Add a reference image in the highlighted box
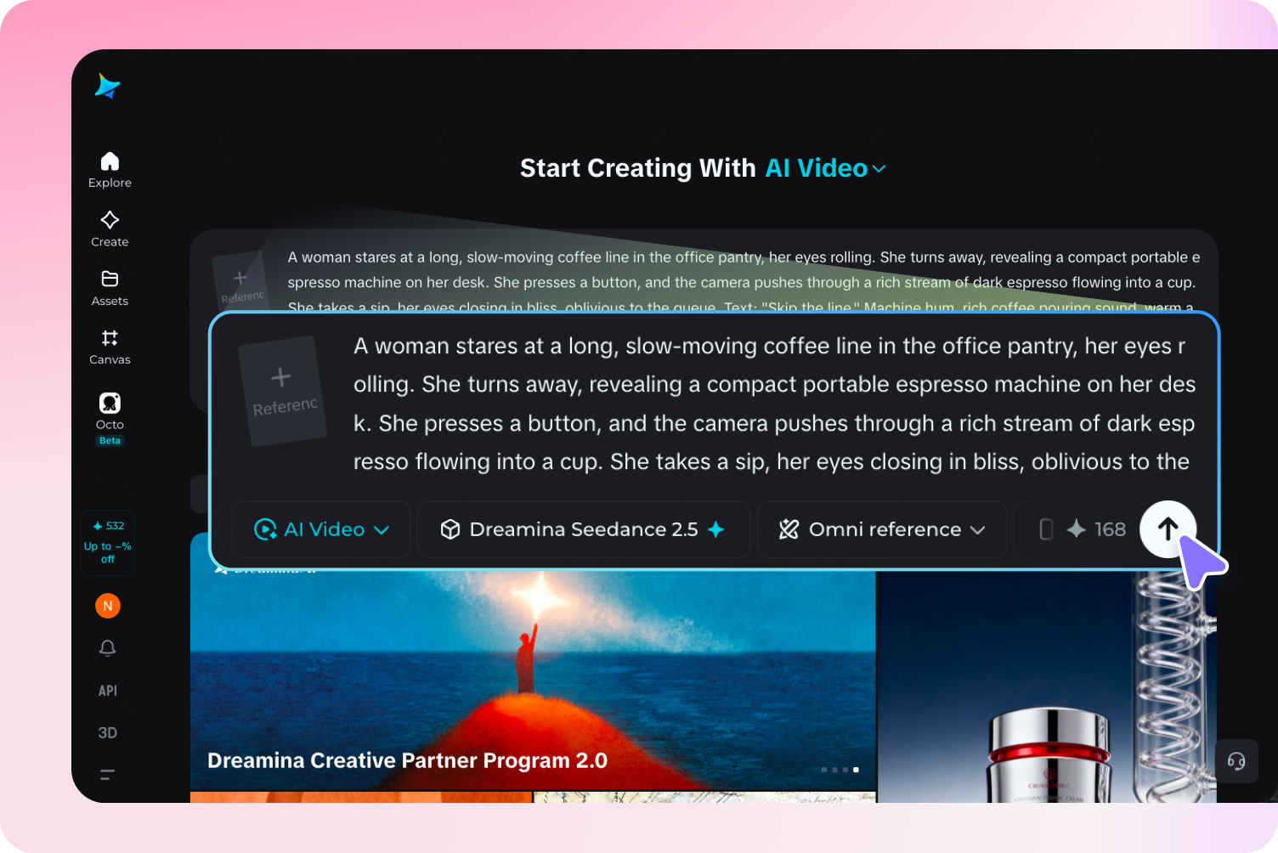Image resolution: width=1278 pixels, height=853 pixels. tap(283, 391)
